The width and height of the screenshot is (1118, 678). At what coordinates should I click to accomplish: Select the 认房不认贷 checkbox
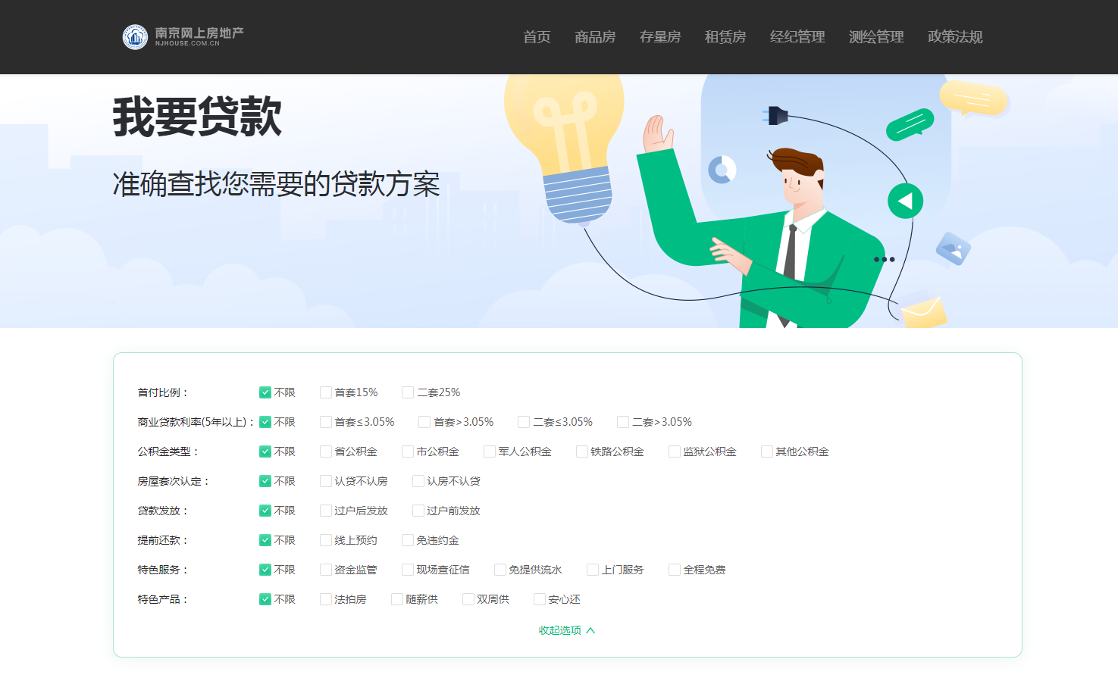(418, 481)
